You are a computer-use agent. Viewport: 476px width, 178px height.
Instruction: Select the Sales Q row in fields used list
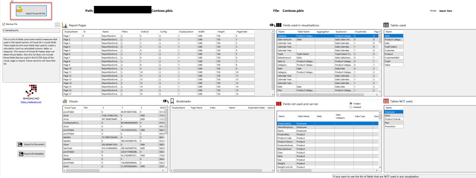point(327,61)
